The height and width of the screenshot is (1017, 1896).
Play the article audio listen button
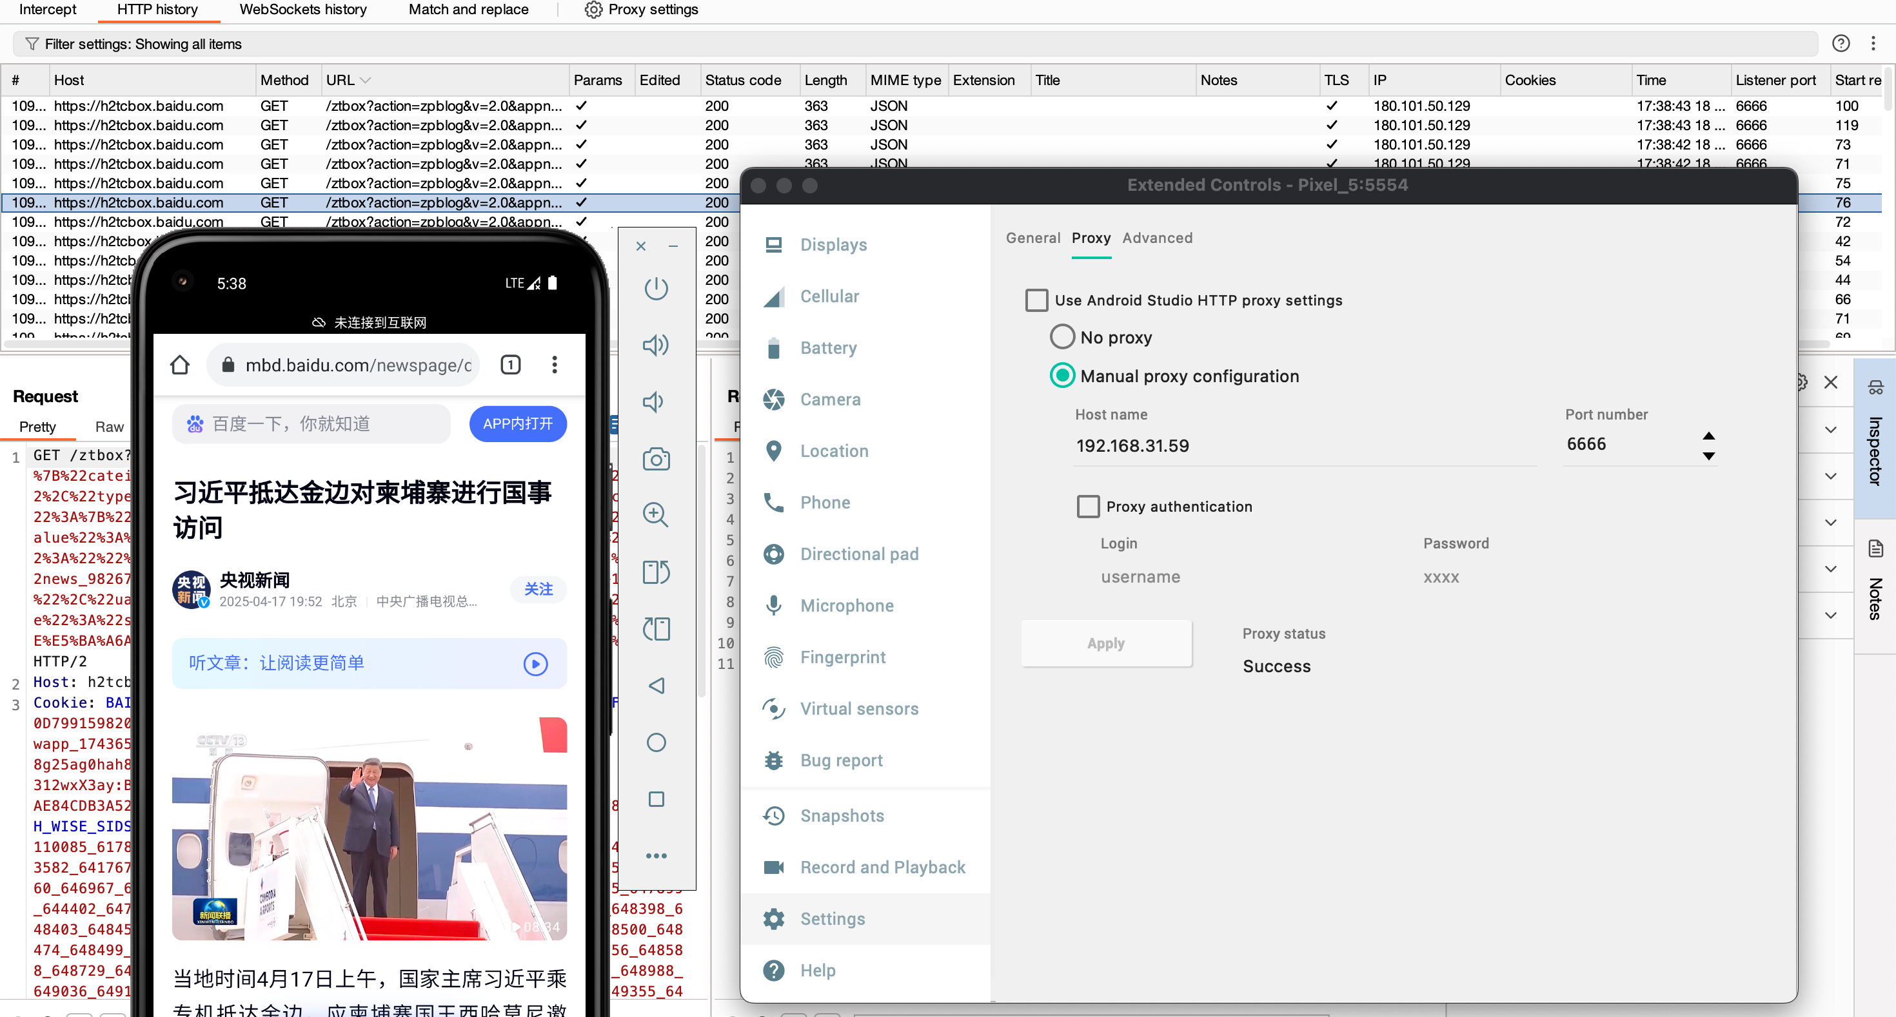(535, 664)
